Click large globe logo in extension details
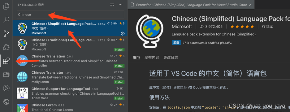Screen dimensions: 290x112 coord(149,31)
